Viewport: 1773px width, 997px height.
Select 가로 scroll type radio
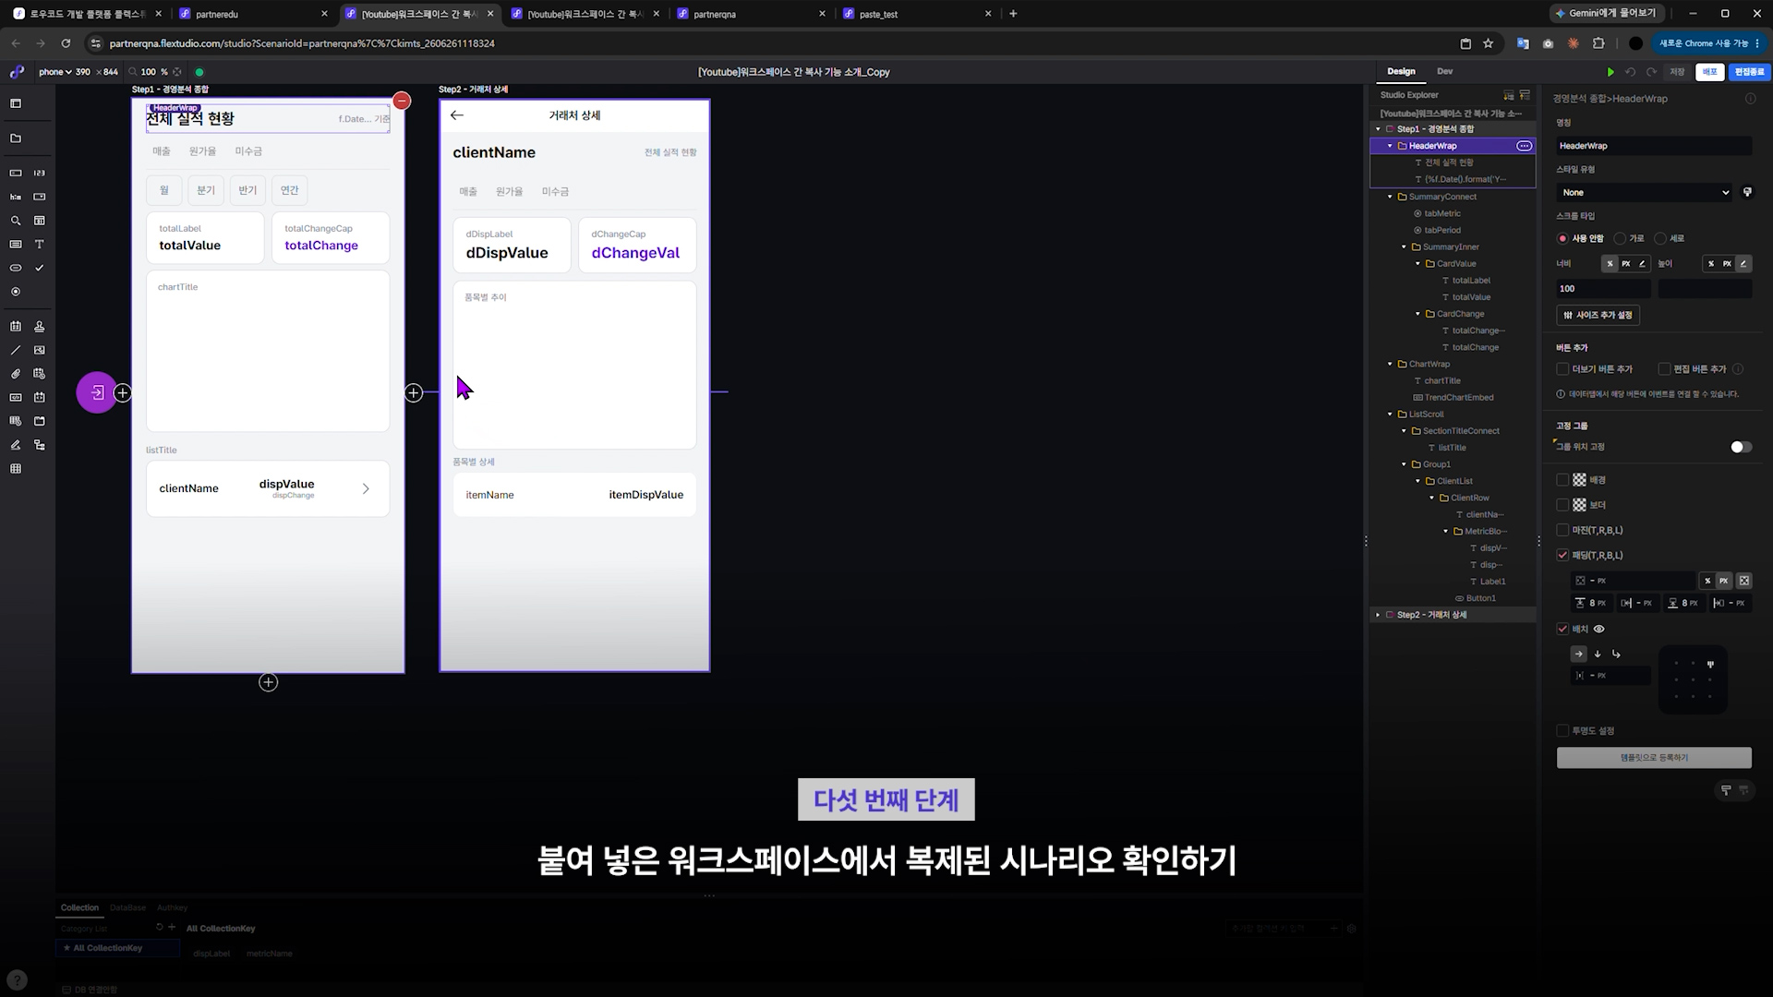[1620, 238]
